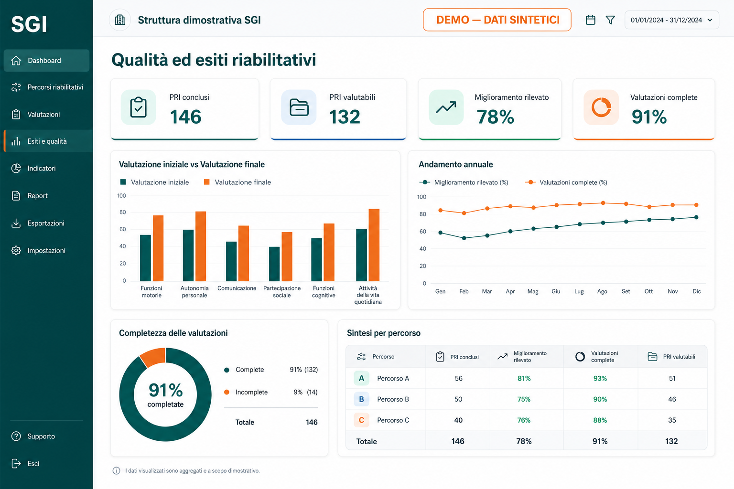The image size is (734, 489).
Task: Click the Miglioramento rilevato table header icon
Action: [502, 357]
